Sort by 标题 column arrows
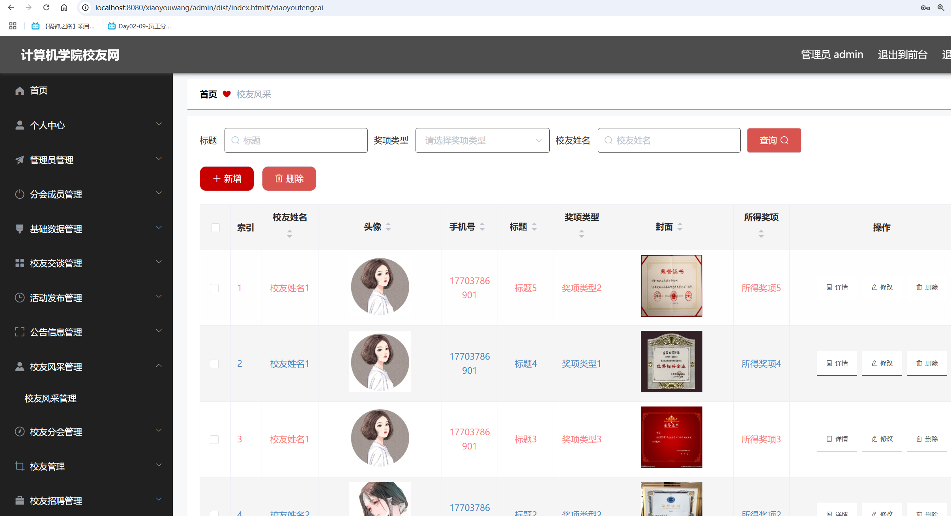The height and width of the screenshot is (516, 951). (534, 227)
